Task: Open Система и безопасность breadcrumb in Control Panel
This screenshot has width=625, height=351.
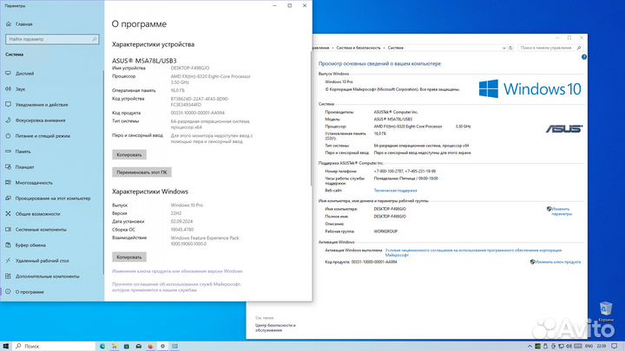Action: tap(359, 48)
